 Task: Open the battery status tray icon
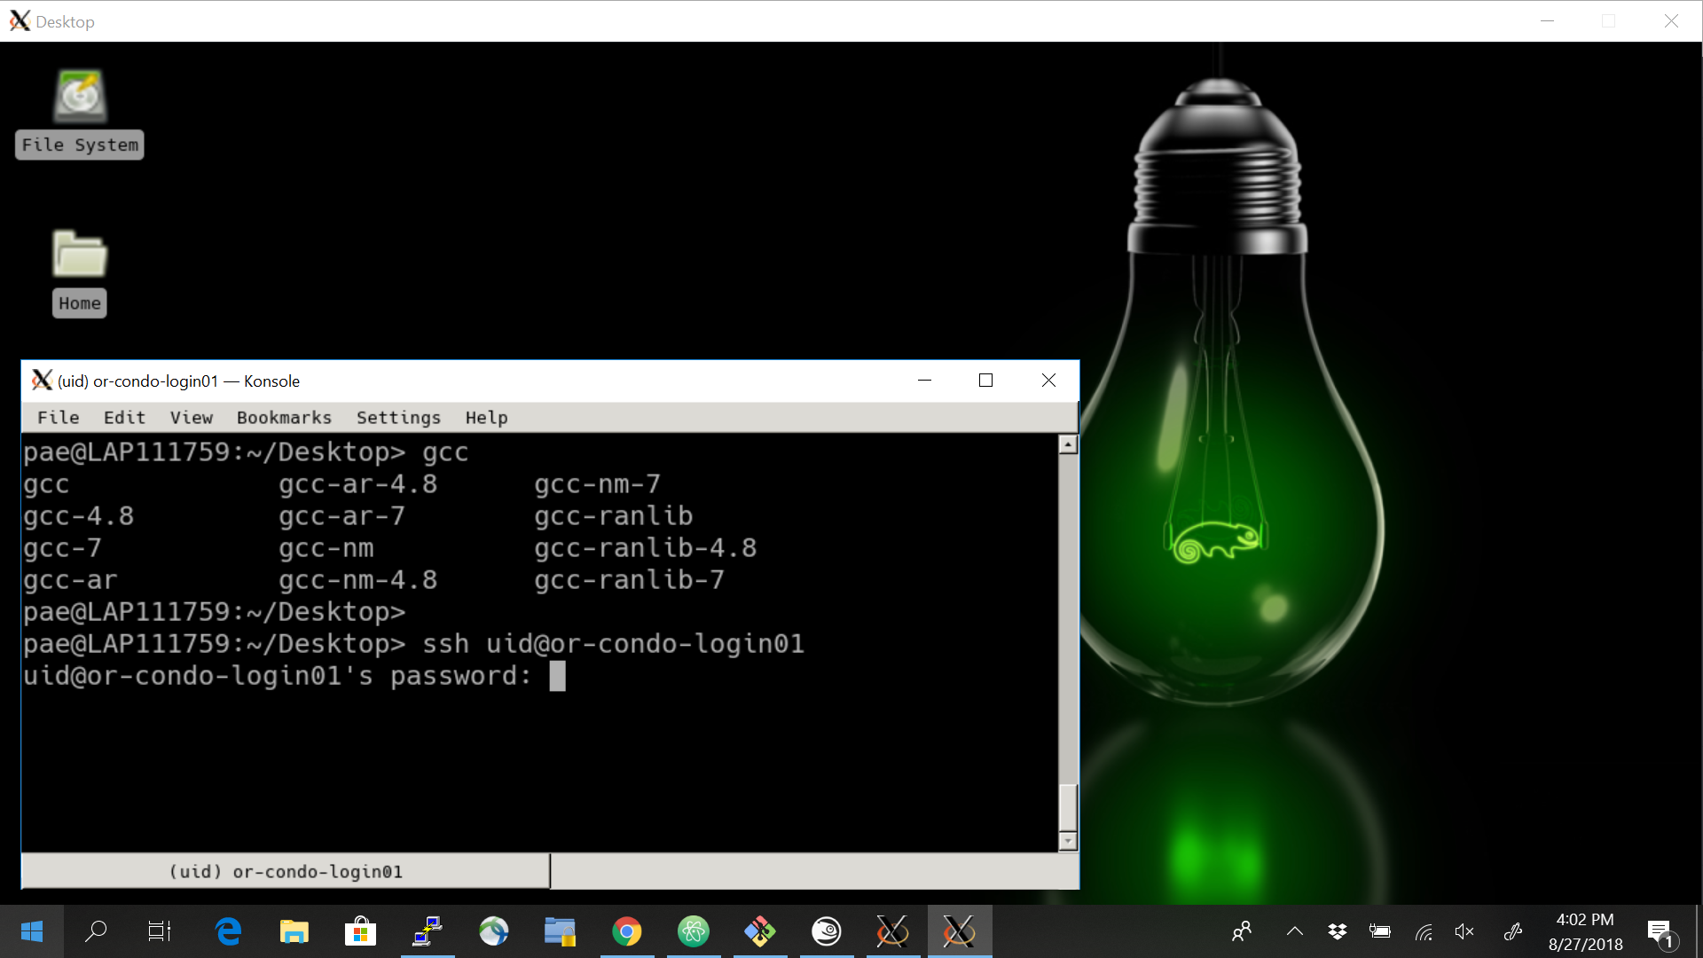pos(1380,931)
